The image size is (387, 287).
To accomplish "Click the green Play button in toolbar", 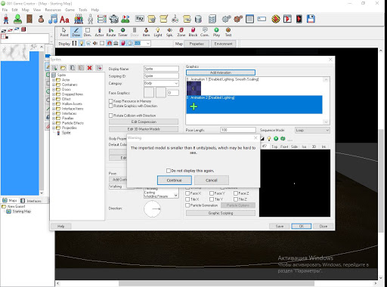I will (x=216, y=32).
